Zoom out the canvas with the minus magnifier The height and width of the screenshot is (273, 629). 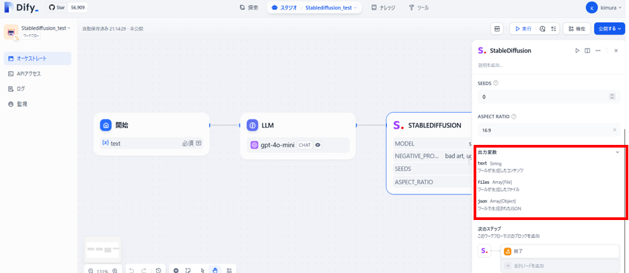coord(91,271)
